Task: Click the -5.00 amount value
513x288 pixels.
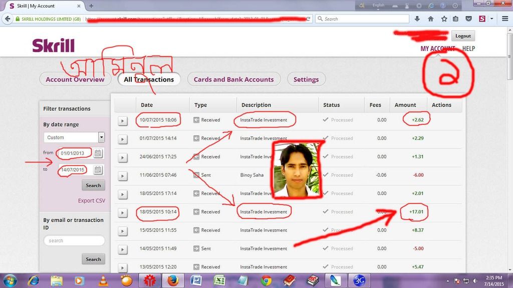Action: [418, 248]
